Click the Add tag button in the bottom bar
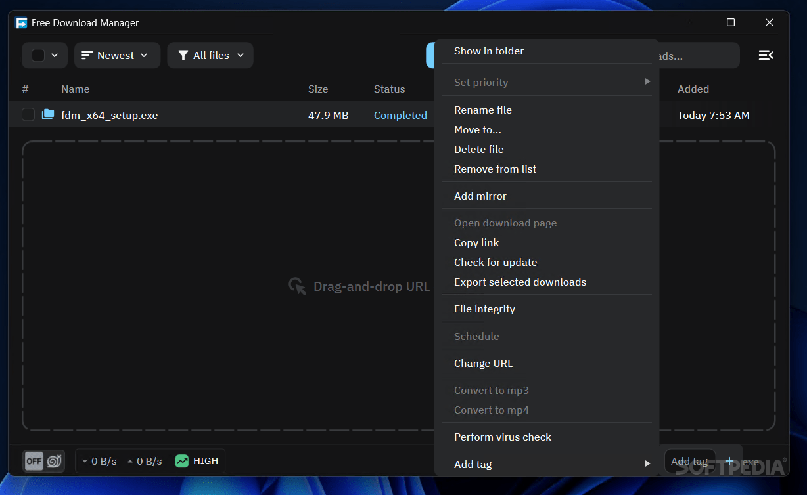Viewport: 807px width, 495px height. [x=689, y=462]
